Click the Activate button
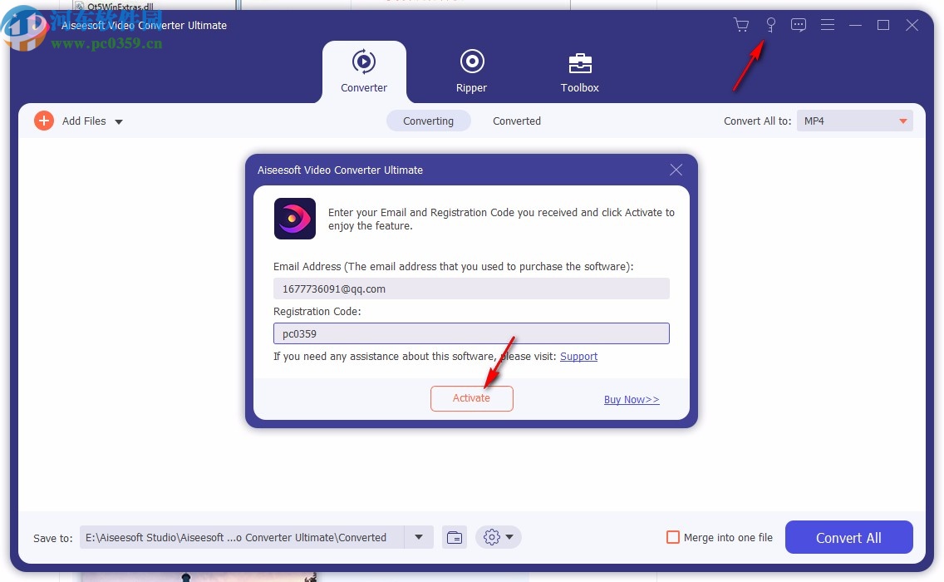Screen dimensions: 944x582 click(471, 398)
